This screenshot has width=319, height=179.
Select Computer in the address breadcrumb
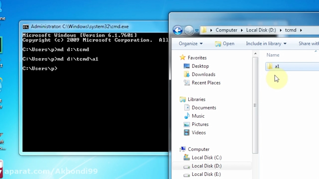tap(226, 30)
